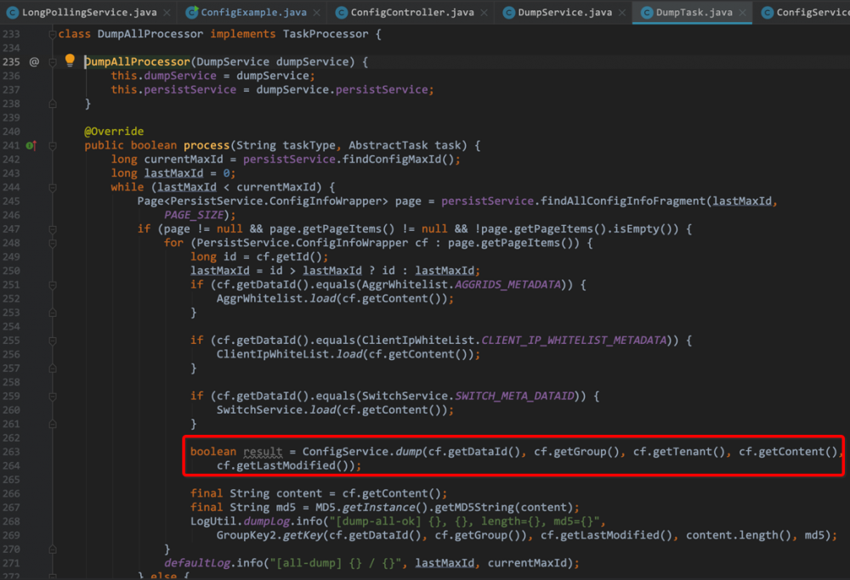Click the override gutter icon at line 241

pyautogui.click(x=31, y=145)
